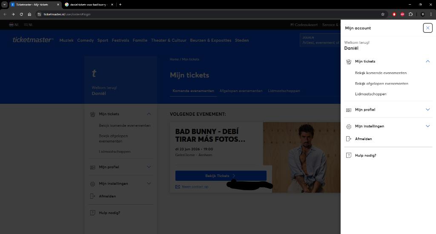Select Lidmaatschappen in left sidebar

pyautogui.click(x=115, y=152)
